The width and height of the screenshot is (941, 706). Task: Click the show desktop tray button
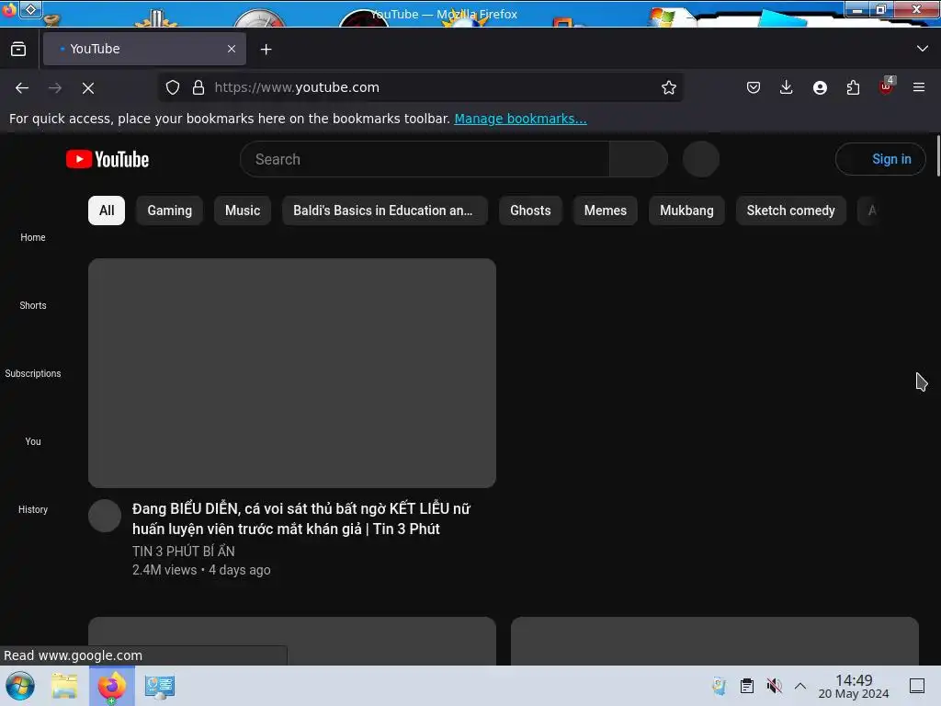(917, 686)
